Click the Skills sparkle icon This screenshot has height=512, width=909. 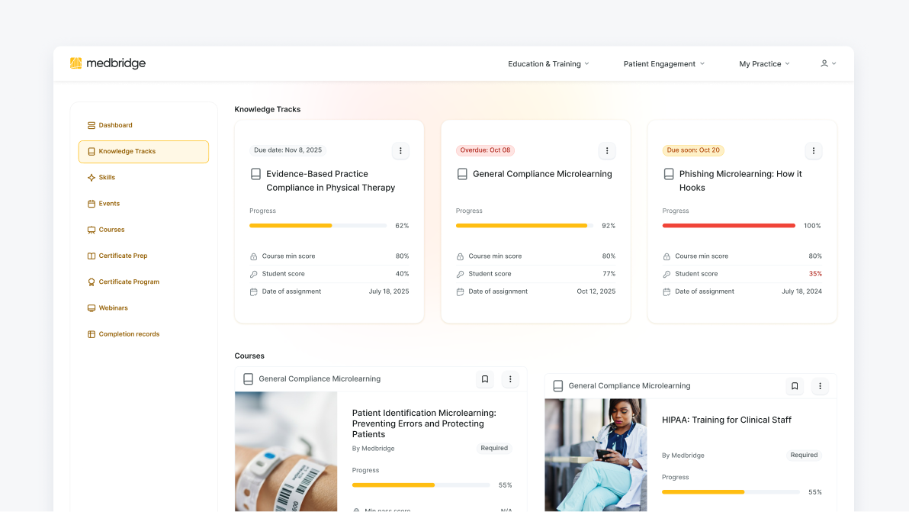(91, 178)
